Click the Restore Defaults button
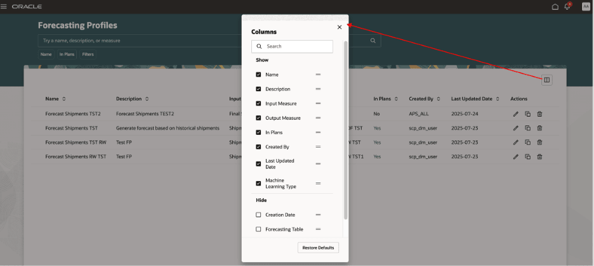Image resolution: width=594 pixels, height=266 pixels. [x=318, y=248]
